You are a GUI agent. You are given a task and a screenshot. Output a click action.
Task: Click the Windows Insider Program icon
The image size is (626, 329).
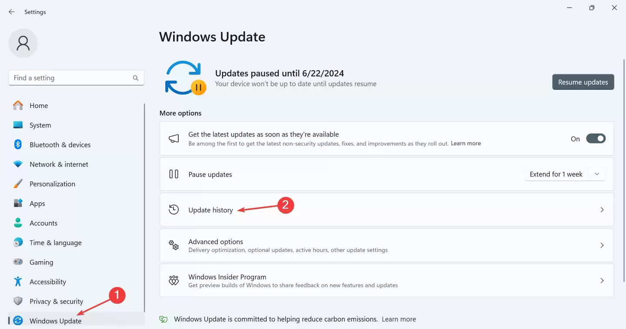[174, 281]
